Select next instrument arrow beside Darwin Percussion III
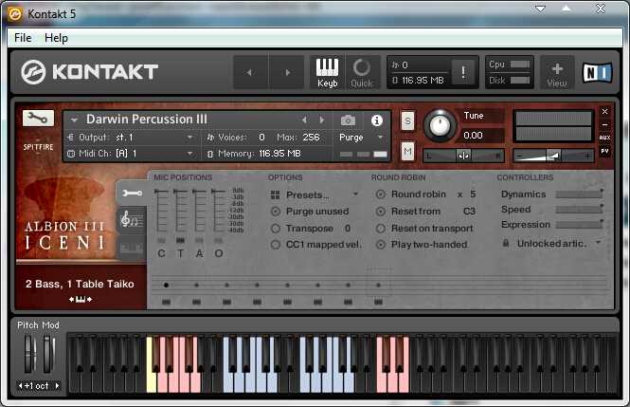 (x=322, y=120)
